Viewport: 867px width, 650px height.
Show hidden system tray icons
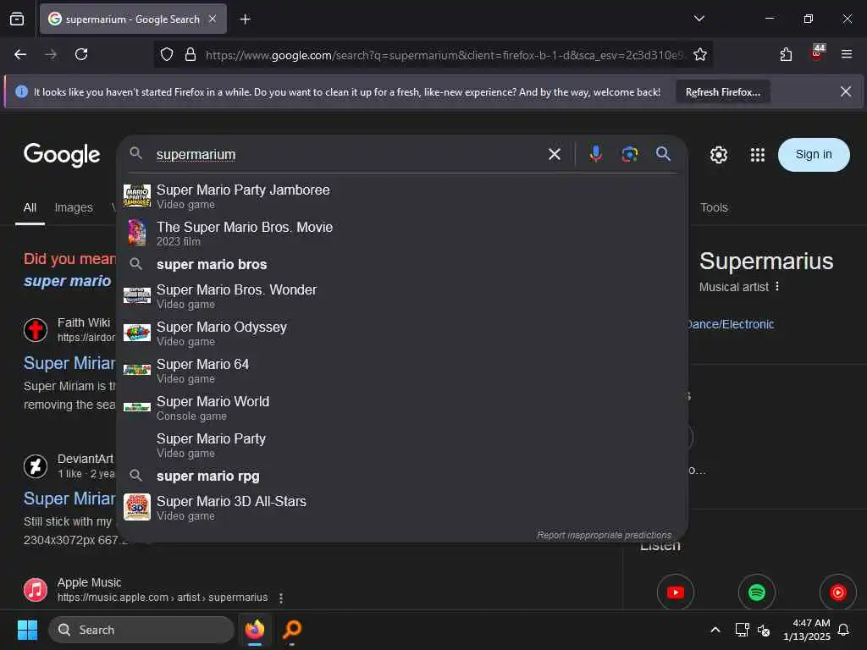(715, 630)
